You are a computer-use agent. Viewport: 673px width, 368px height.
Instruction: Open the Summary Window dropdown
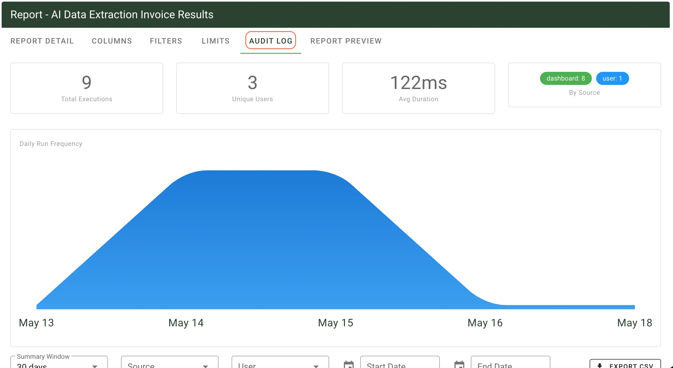pos(59,363)
